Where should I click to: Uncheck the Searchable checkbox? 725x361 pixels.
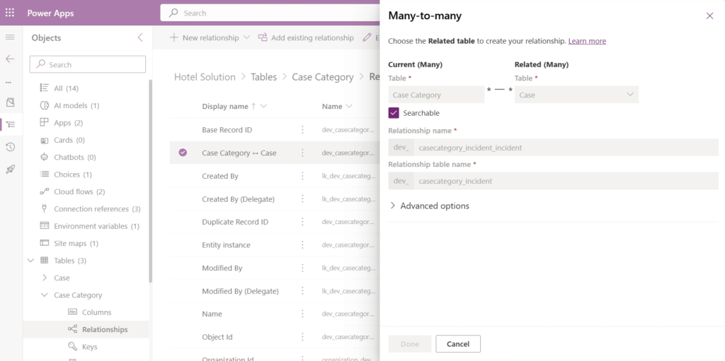click(x=394, y=112)
